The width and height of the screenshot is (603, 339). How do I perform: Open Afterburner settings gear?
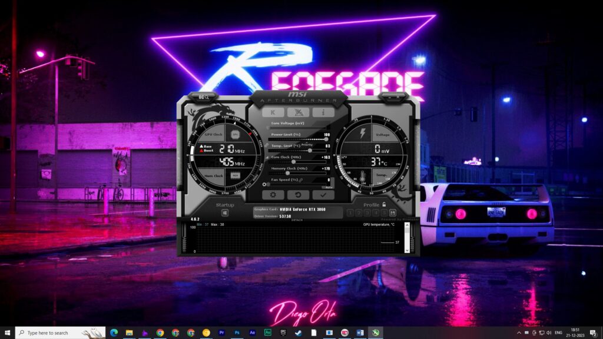pyautogui.click(x=273, y=195)
